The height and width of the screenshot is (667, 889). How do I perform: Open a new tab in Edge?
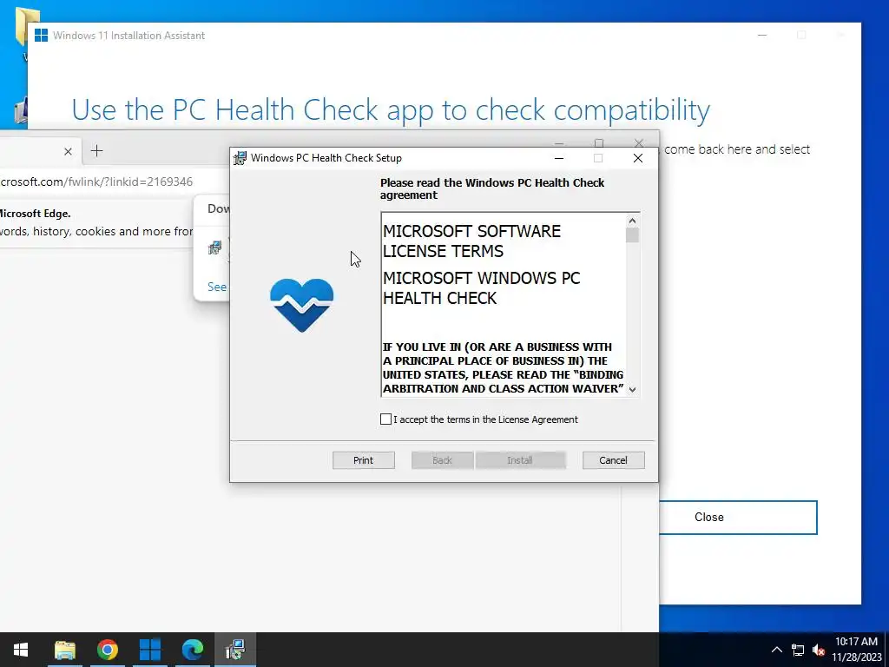tap(97, 151)
